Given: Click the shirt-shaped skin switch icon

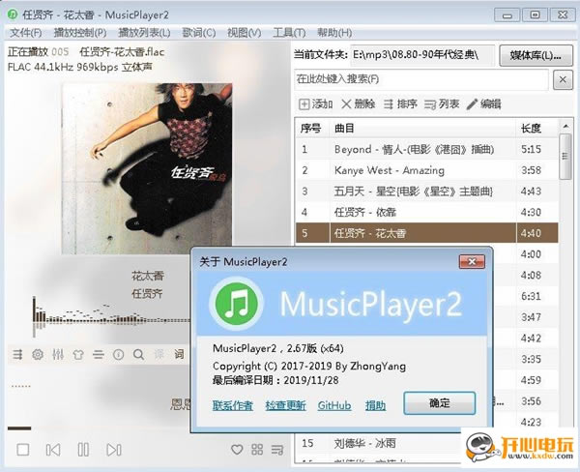Looking at the screenshot, I should 78,355.
